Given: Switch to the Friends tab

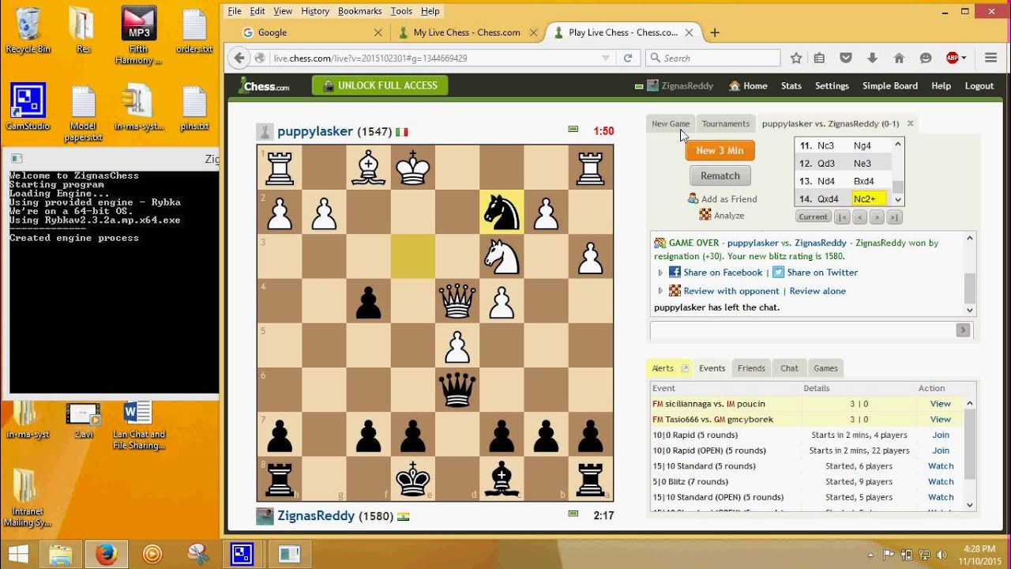Looking at the screenshot, I should [x=751, y=368].
